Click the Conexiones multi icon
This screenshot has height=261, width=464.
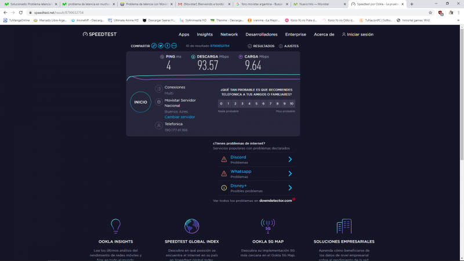point(158,89)
